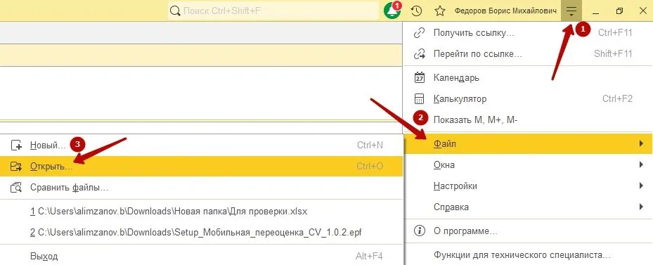This screenshot has height=265, width=653.
Task: Open the Настройки menu entry
Action: point(528,186)
